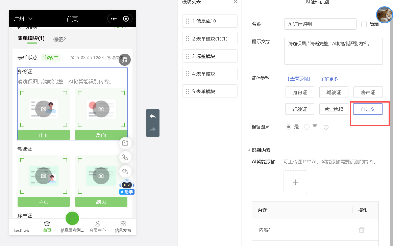
Task: Click drag handle of 1 信息库10
Action: [x=188, y=21]
